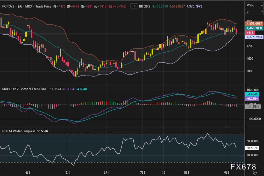Screen dimensions: 264x176
Task: Open the 't' unit dropdown
Action: [x=254, y=12]
